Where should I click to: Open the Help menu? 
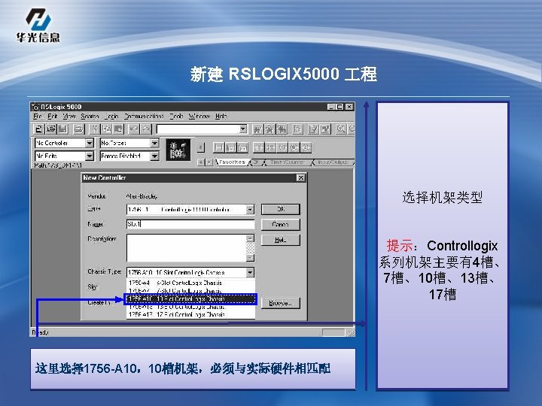click(221, 116)
